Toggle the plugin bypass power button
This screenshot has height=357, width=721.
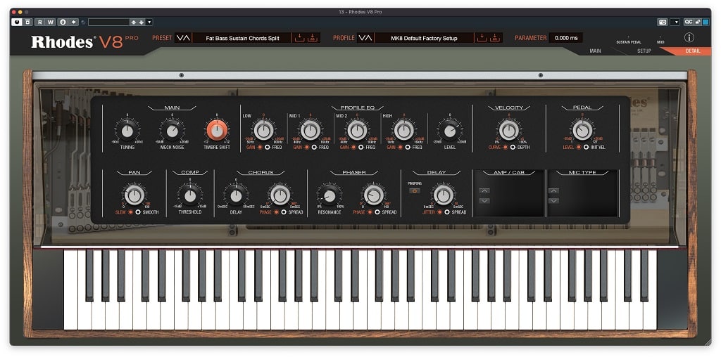(17, 22)
